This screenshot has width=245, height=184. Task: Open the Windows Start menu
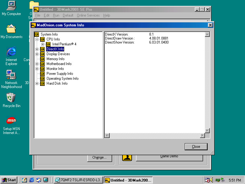(9, 180)
